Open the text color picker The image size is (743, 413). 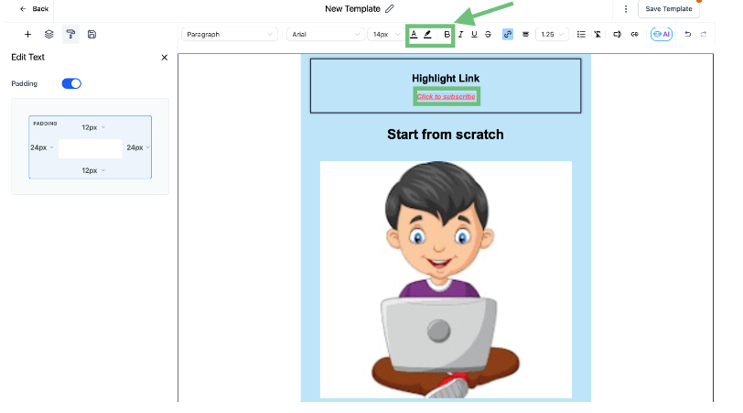(414, 34)
